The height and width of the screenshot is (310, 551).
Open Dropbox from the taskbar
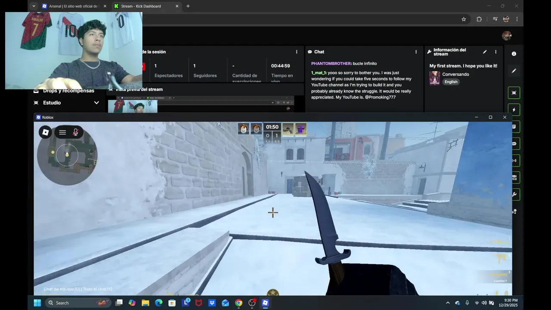212,303
